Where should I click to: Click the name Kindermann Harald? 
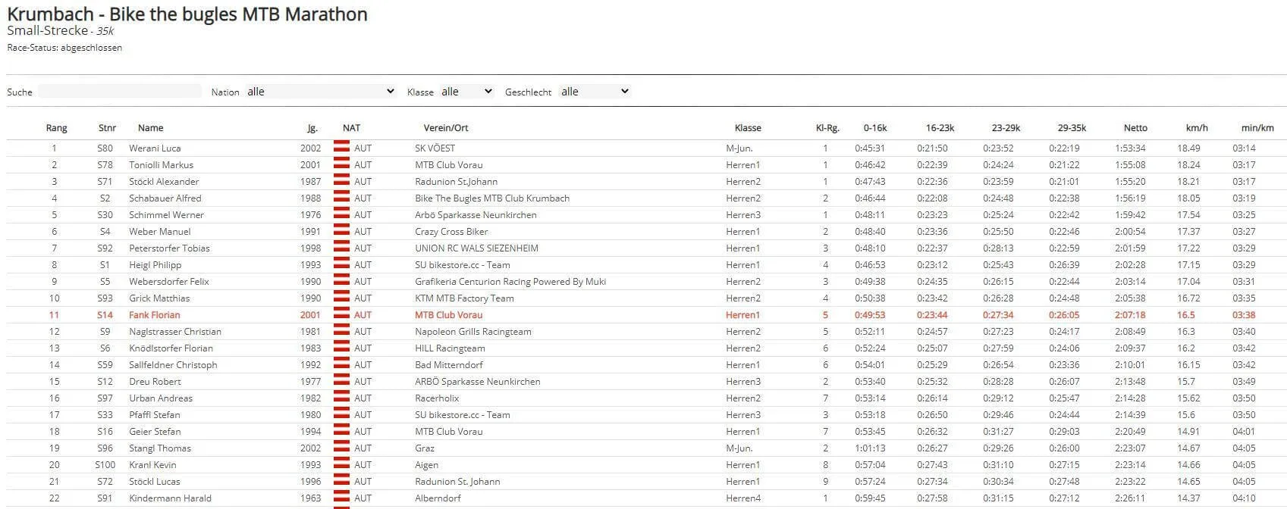coord(170,498)
